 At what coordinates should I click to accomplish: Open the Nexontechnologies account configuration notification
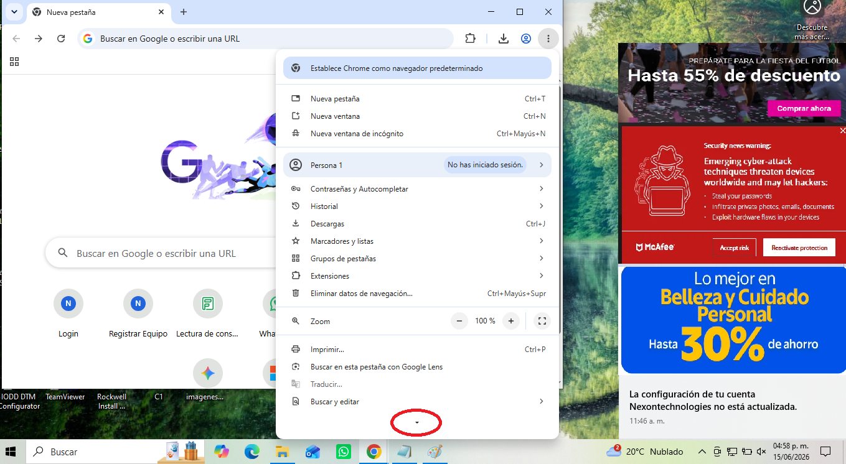click(x=732, y=407)
